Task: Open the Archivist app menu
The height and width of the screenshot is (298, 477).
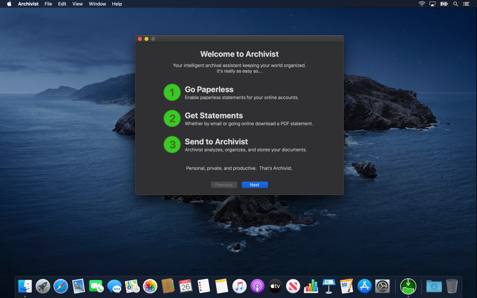Action: pos(28,4)
